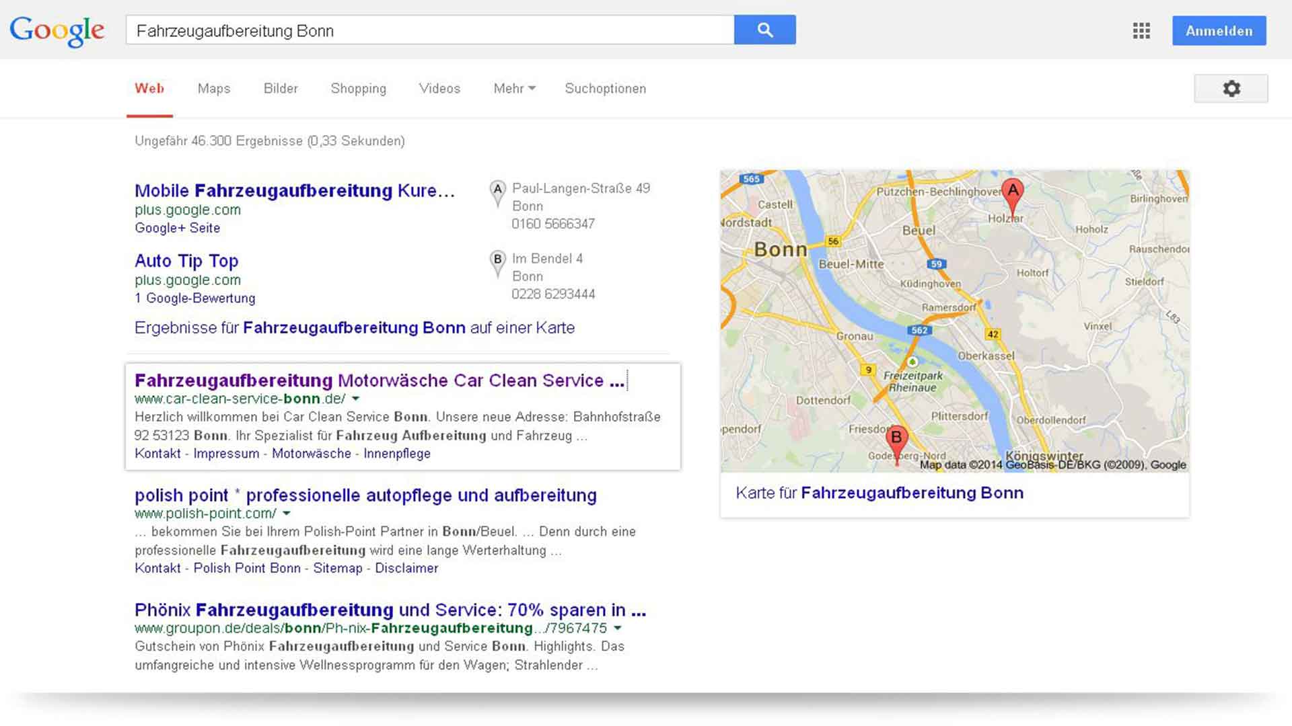Click the www.polish-point.com URL text
Screen dimensions: 1292x726
205,514
